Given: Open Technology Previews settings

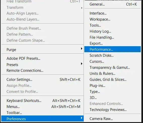Looking at the screenshot, I should click(113, 110).
